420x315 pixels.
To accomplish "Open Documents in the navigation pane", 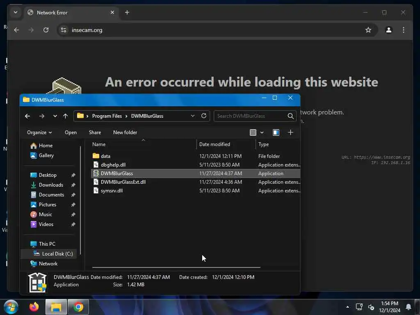I will point(47,195).
